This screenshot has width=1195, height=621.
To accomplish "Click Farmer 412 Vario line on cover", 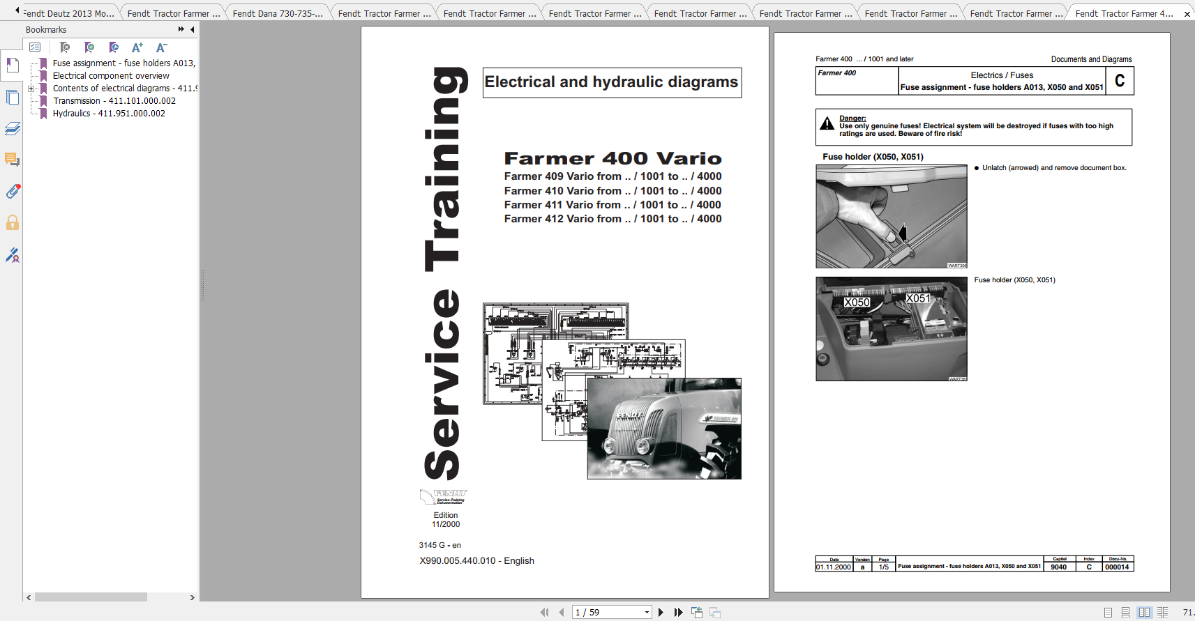I will [613, 219].
